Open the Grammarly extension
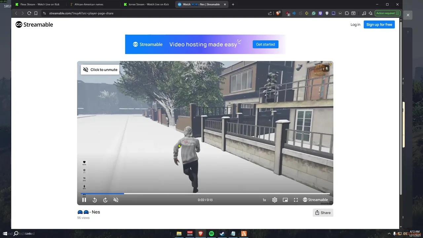423x238 pixels. pos(314,13)
